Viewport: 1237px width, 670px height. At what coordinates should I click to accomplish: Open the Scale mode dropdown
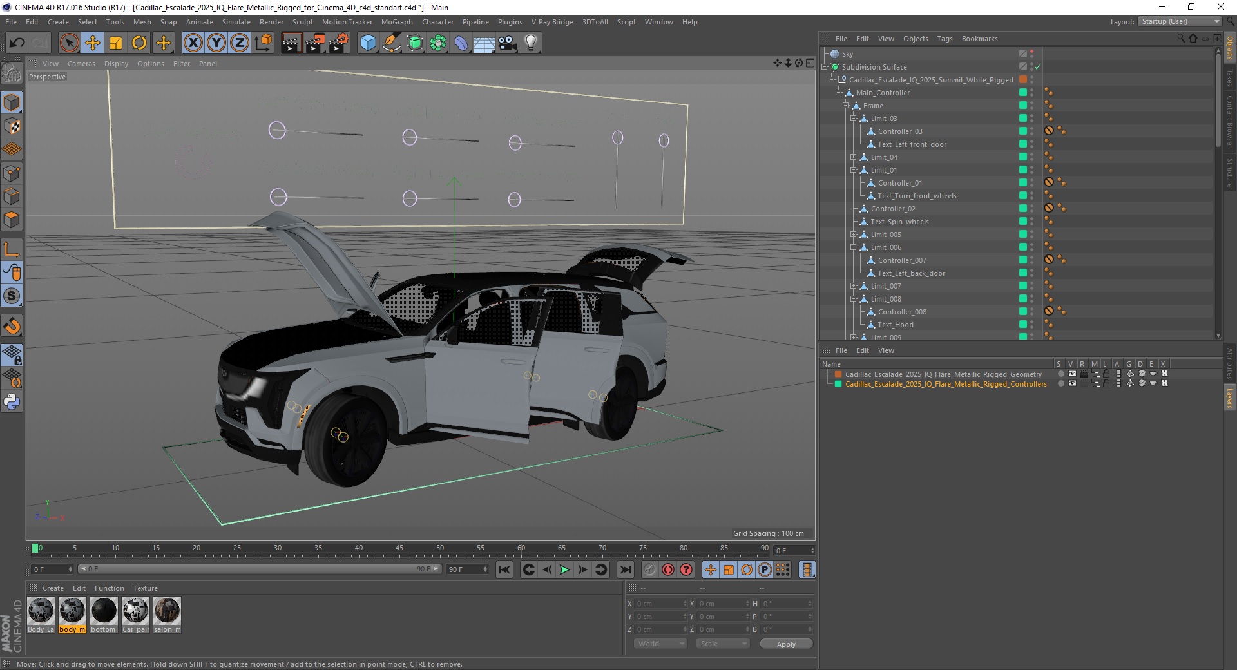click(x=722, y=644)
